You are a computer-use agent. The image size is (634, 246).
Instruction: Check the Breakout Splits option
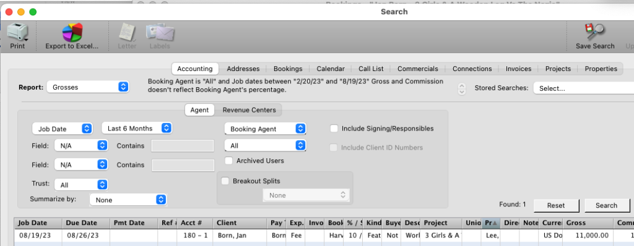225,181
